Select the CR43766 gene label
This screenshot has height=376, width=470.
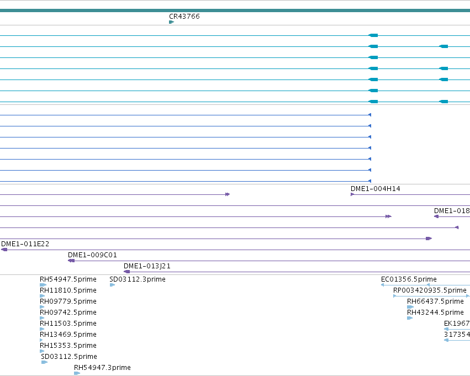click(184, 17)
